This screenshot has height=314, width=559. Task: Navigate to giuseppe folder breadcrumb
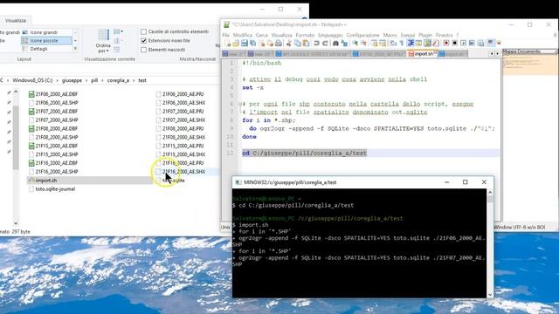pos(72,80)
